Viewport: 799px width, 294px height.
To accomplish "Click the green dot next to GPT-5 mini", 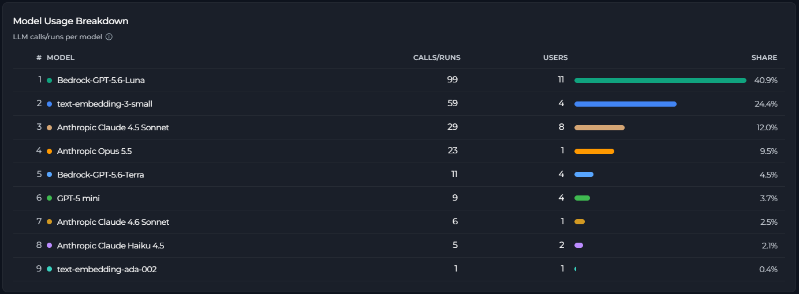I will 50,198.
